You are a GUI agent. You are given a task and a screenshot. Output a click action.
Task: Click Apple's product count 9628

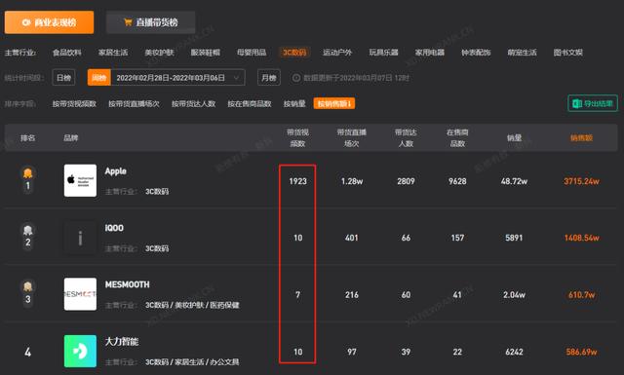click(x=457, y=181)
